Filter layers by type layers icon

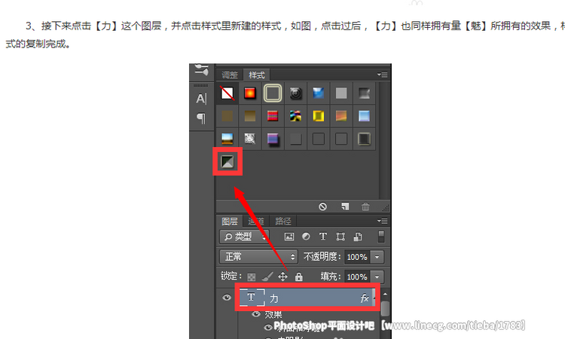(323, 237)
